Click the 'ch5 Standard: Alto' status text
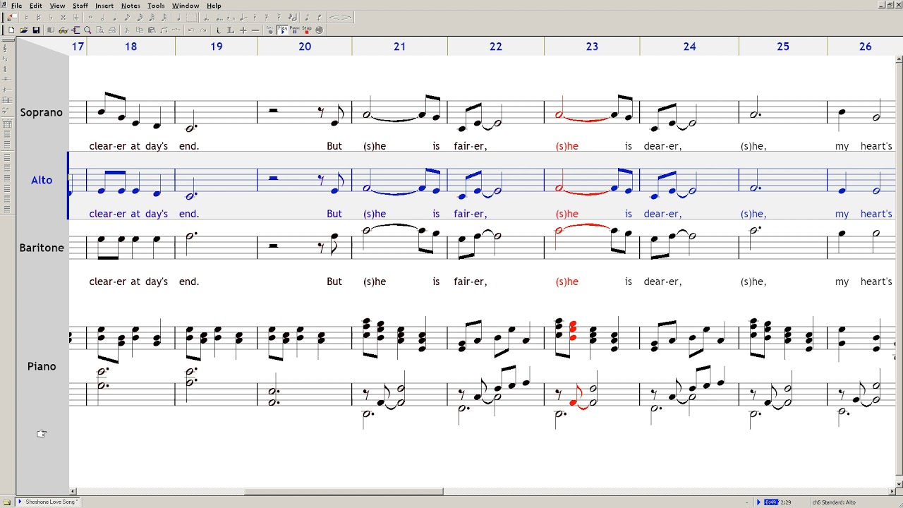This screenshot has height=508, width=903. [834, 502]
